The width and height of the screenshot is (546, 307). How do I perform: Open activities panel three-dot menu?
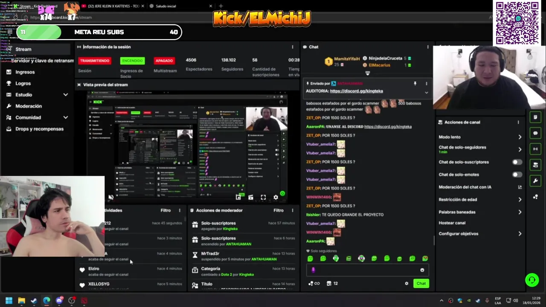click(180, 210)
